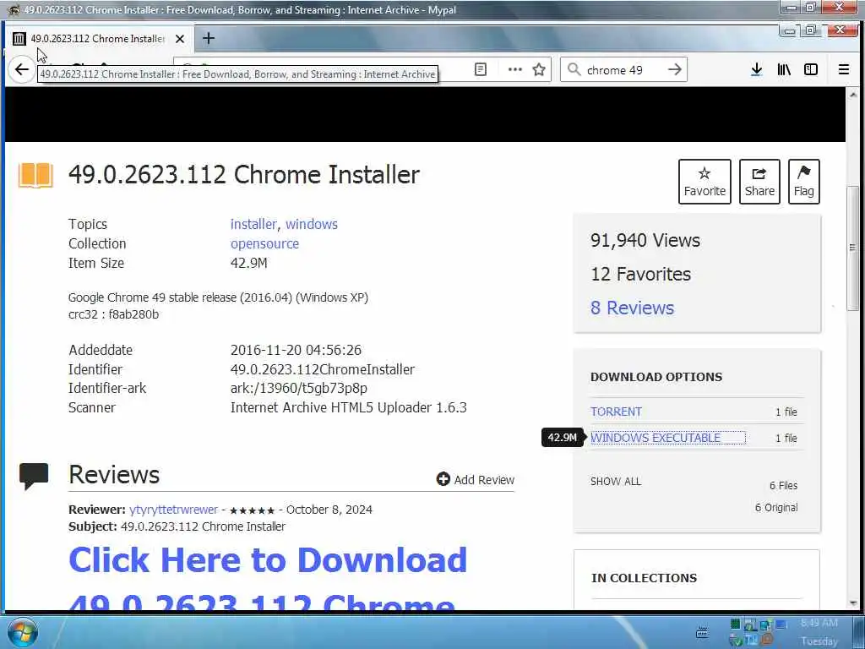This screenshot has width=865, height=649.
Task: Open the installer topic link
Action: tap(253, 224)
